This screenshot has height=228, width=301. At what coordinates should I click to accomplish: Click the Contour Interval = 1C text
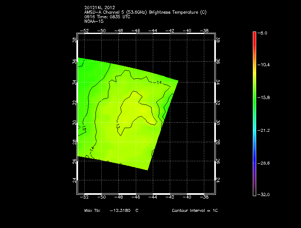(195, 211)
